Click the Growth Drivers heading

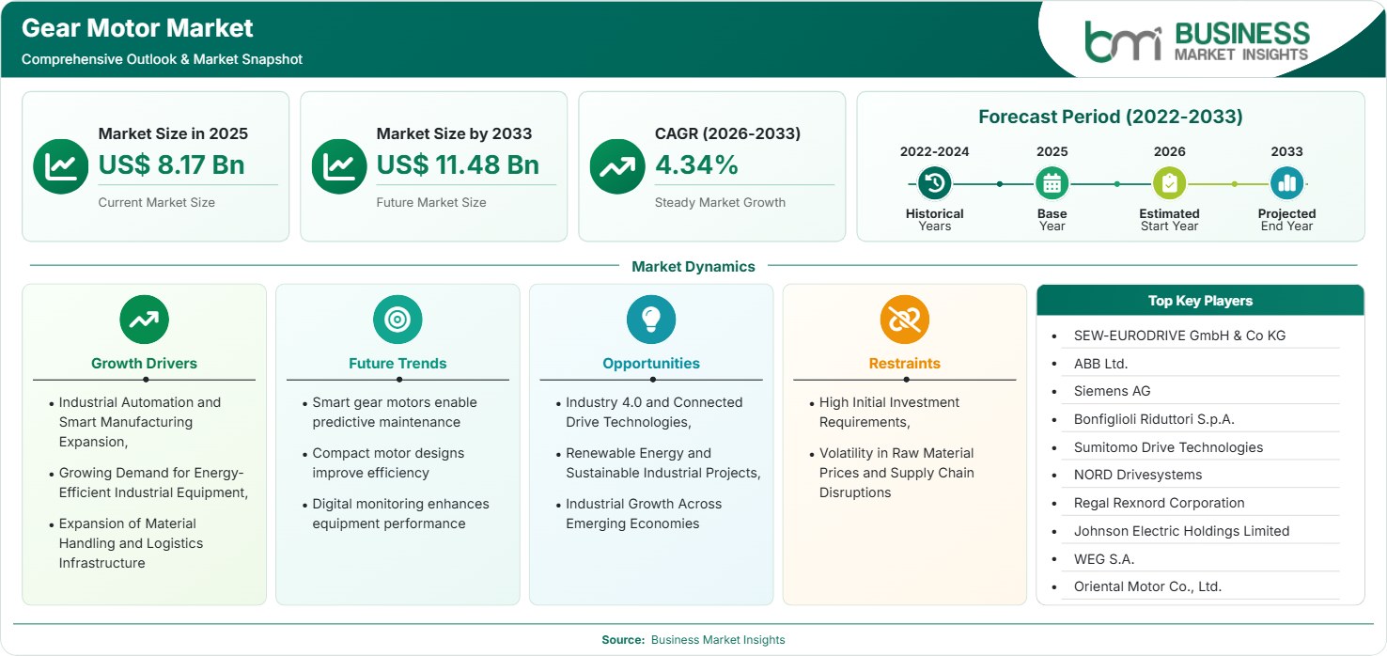click(x=144, y=364)
